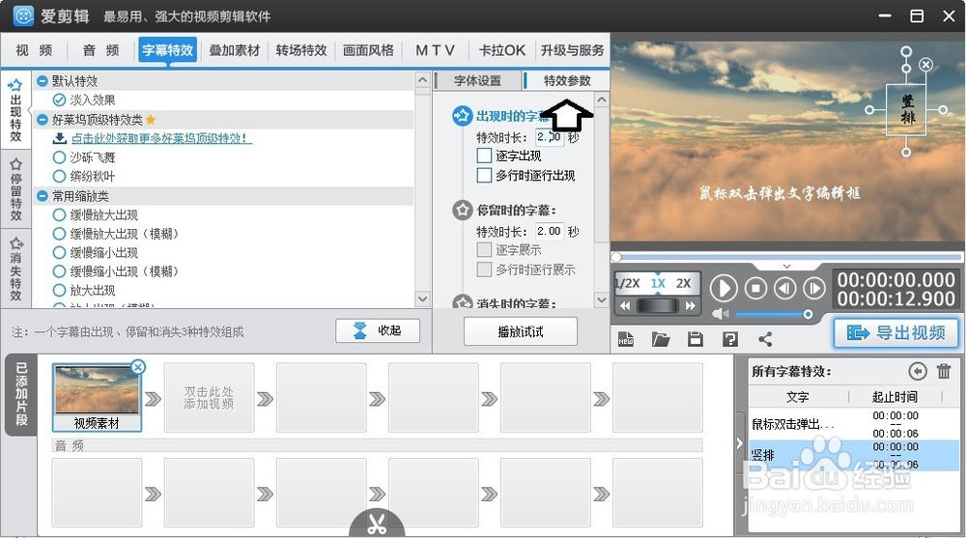966x538 pixels.
Task: Select the 视频素材 clip thumbnail
Action: [x=97, y=397]
